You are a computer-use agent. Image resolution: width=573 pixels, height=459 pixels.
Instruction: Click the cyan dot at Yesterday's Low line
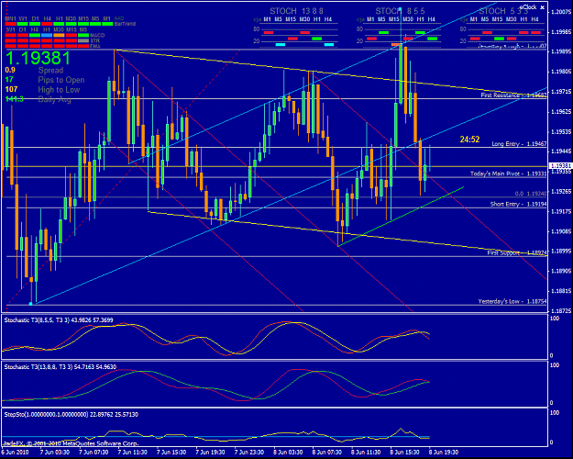tap(30, 304)
